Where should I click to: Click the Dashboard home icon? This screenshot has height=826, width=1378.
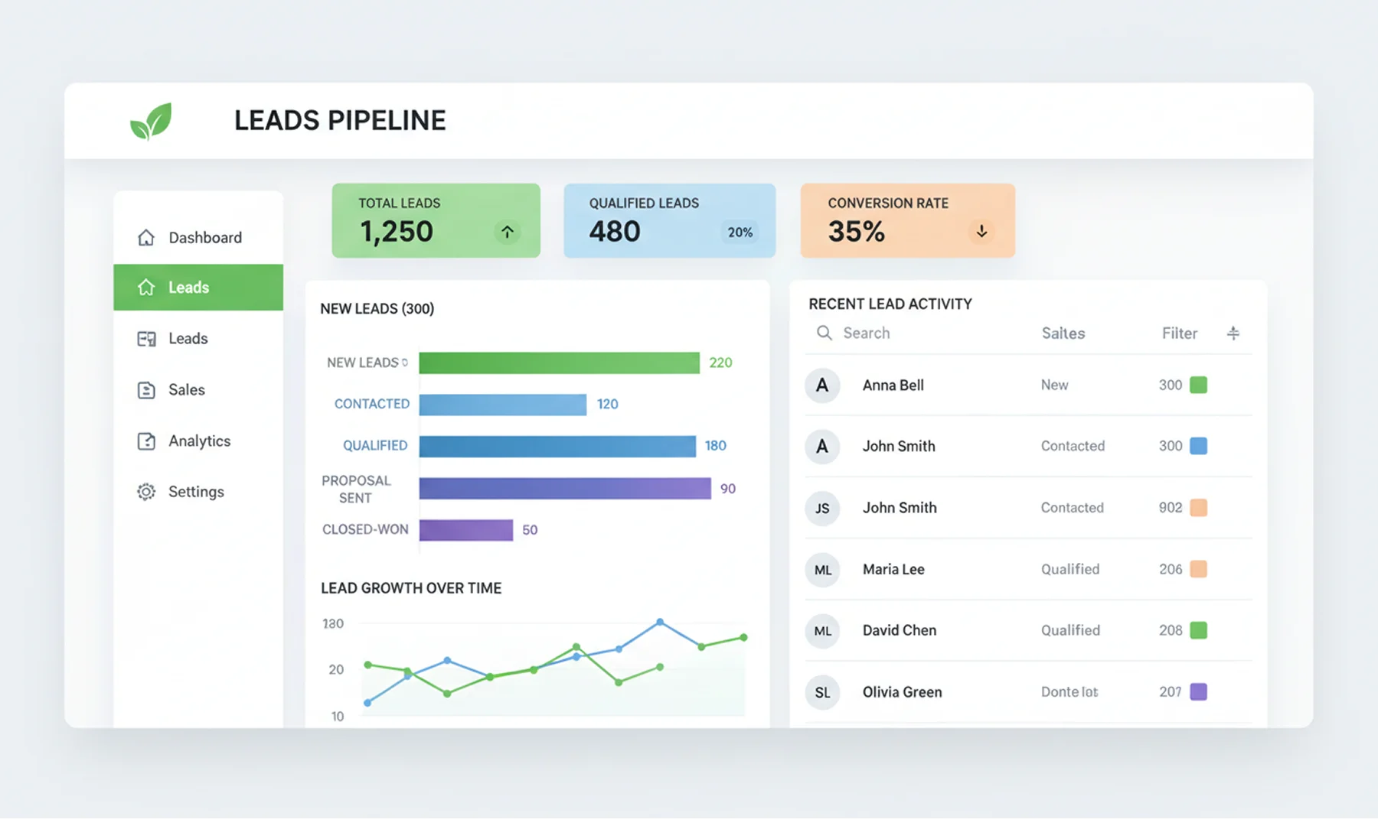pos(146,238)
